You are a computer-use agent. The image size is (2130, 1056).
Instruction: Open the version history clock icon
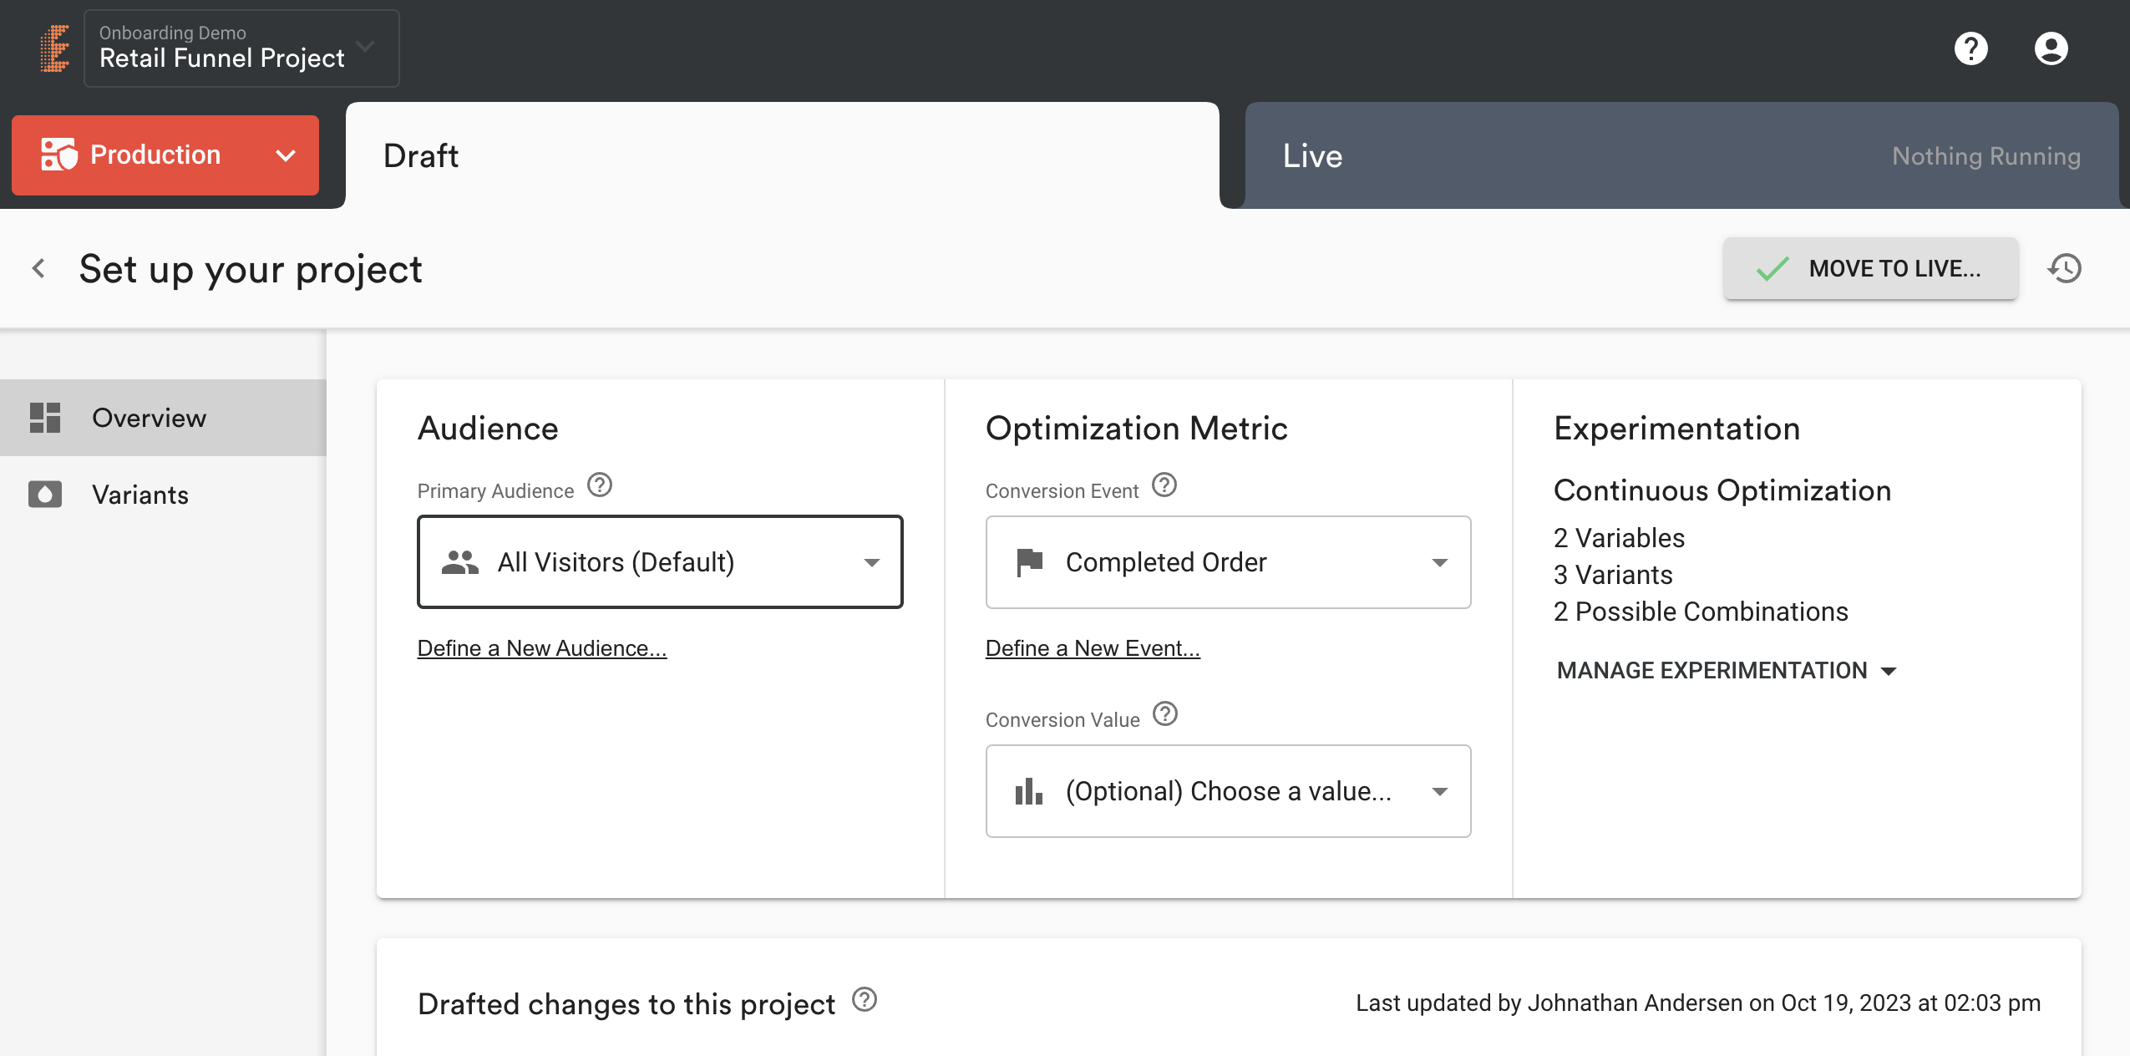click(2065, 268)
